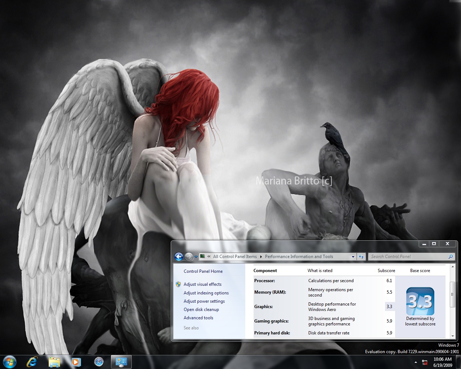
Task: Maximize the Control Panel window
Action: point(434,244)
